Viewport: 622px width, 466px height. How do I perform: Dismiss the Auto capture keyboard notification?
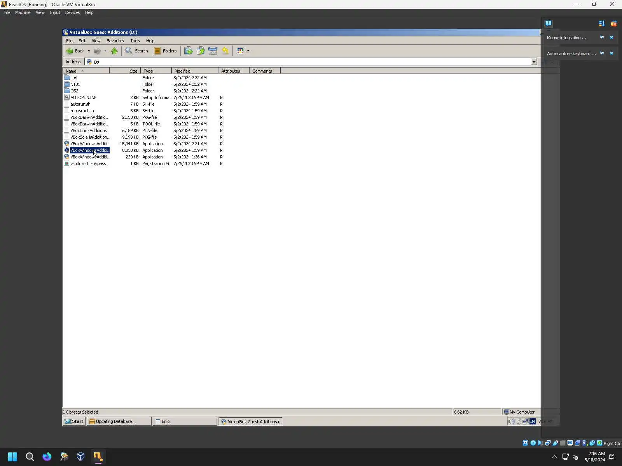pyautogui.click(x=612, y=54)
